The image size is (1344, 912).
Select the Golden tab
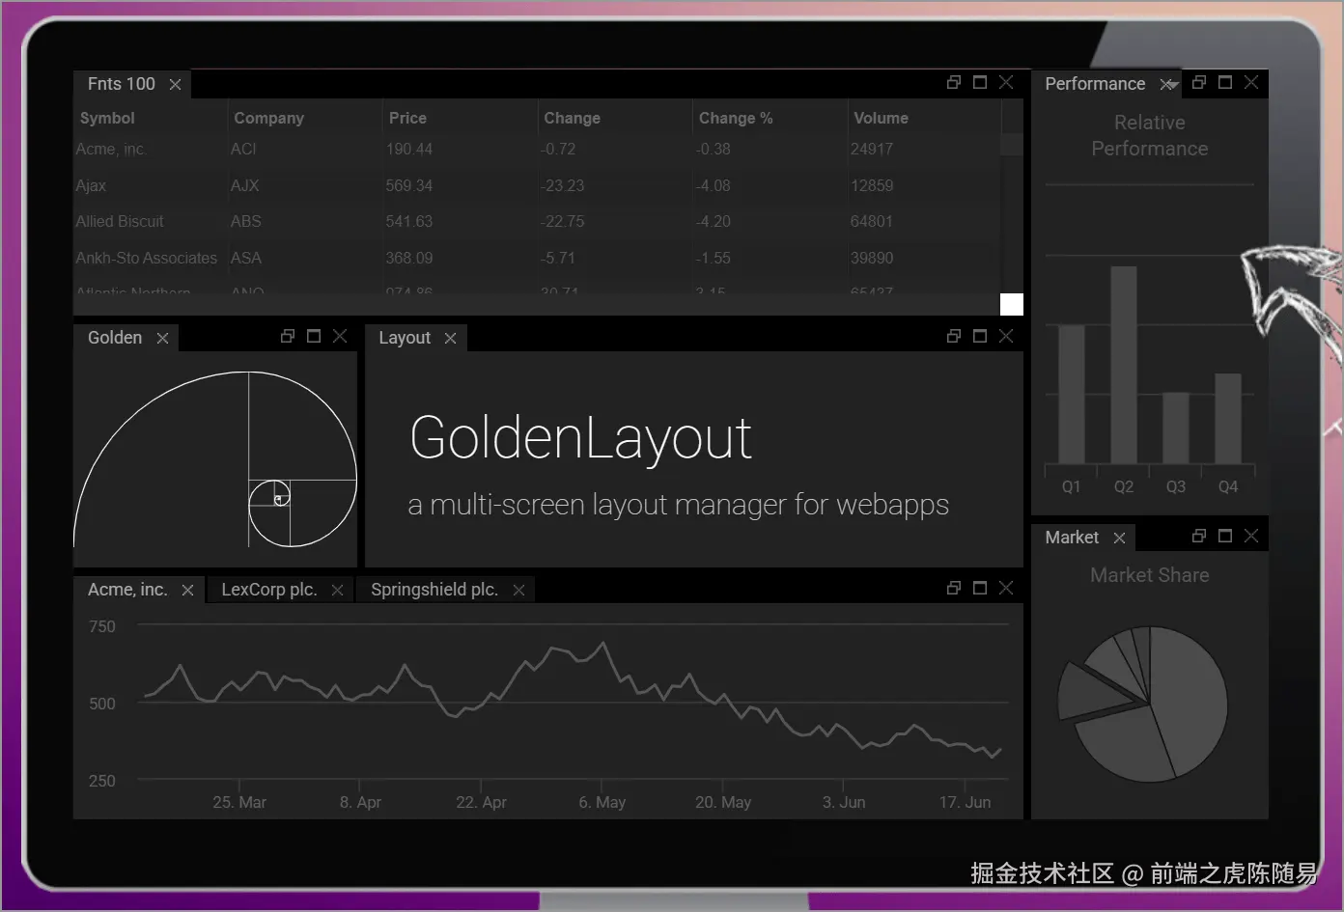[114, 337]
